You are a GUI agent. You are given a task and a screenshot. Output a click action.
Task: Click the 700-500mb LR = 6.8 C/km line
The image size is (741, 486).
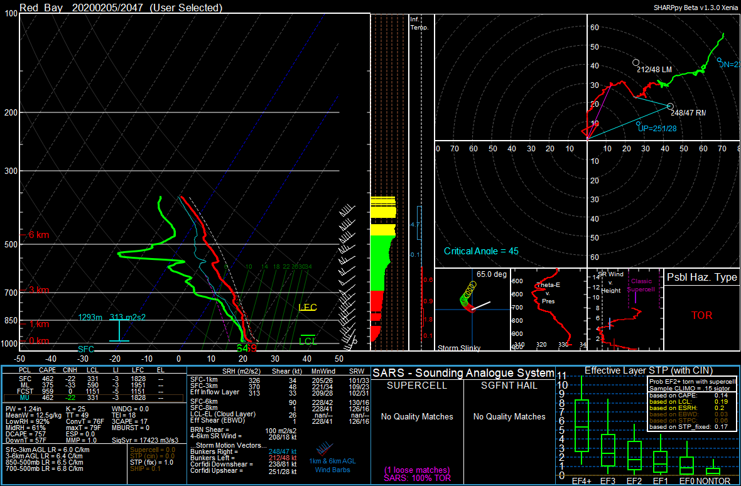click(x=45, y=468)
